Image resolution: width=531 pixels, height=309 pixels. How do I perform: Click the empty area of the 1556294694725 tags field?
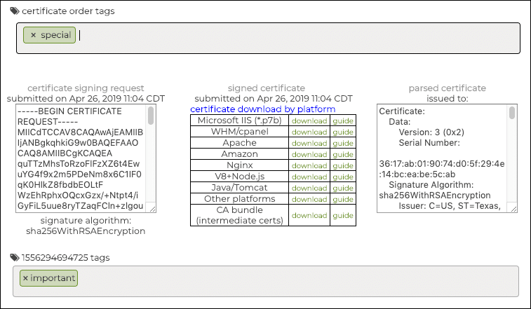281,284
